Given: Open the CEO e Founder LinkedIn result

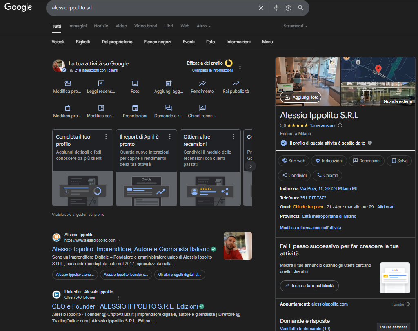Looking at the screenshot, I should (125, 306).
